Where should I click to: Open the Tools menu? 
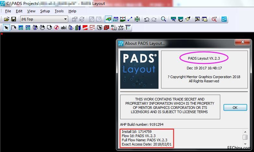[59, 11]
